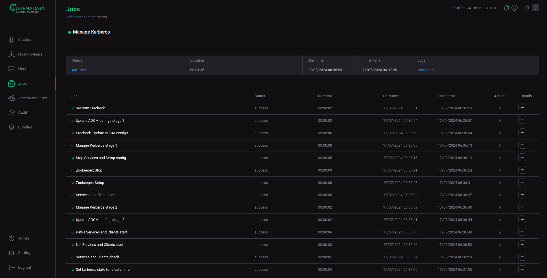Show details for Services and Clients check

[522, 257]
